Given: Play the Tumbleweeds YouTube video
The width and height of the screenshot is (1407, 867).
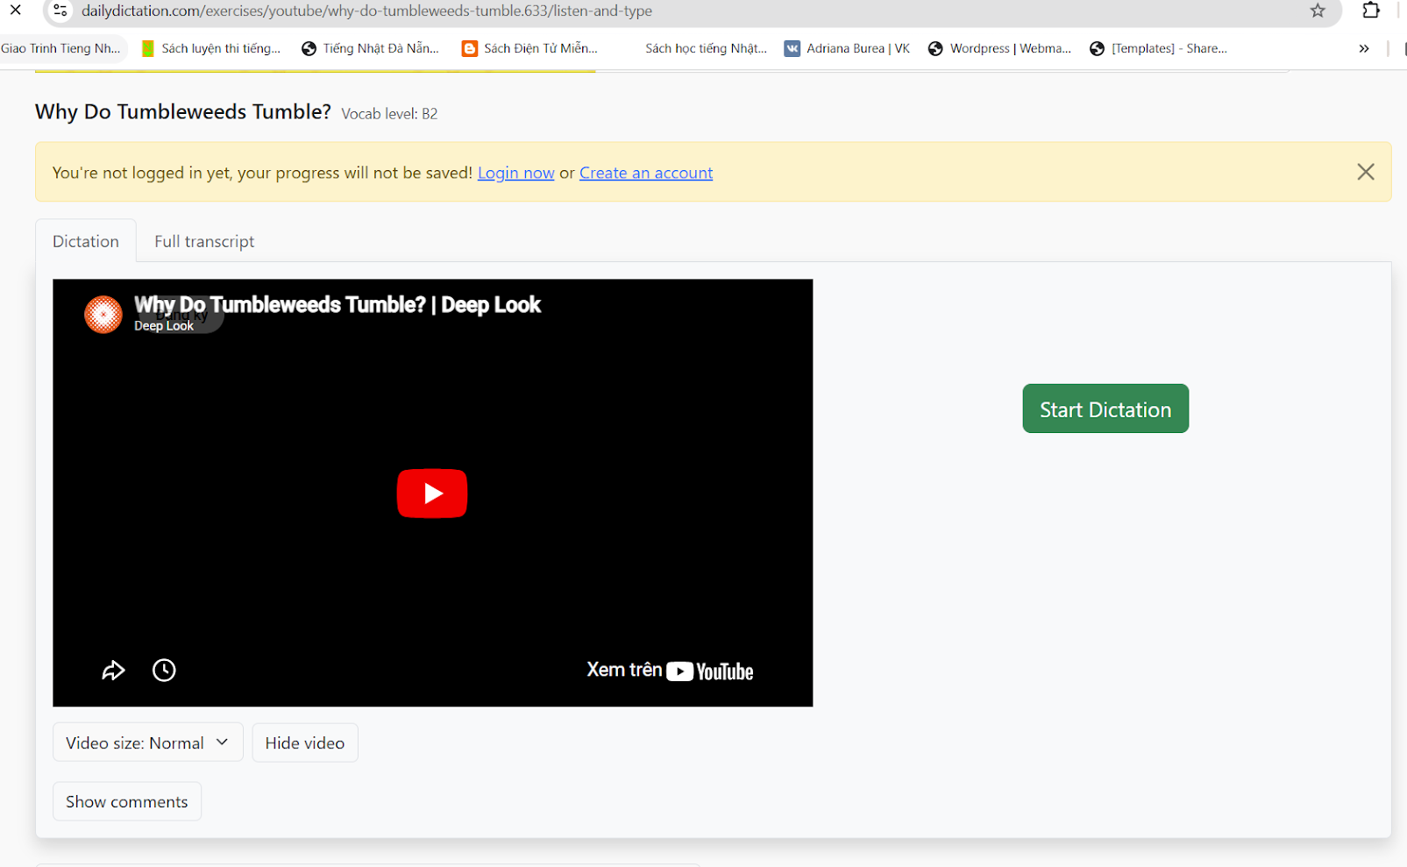Looking at the screenshot, I should 431,494.
